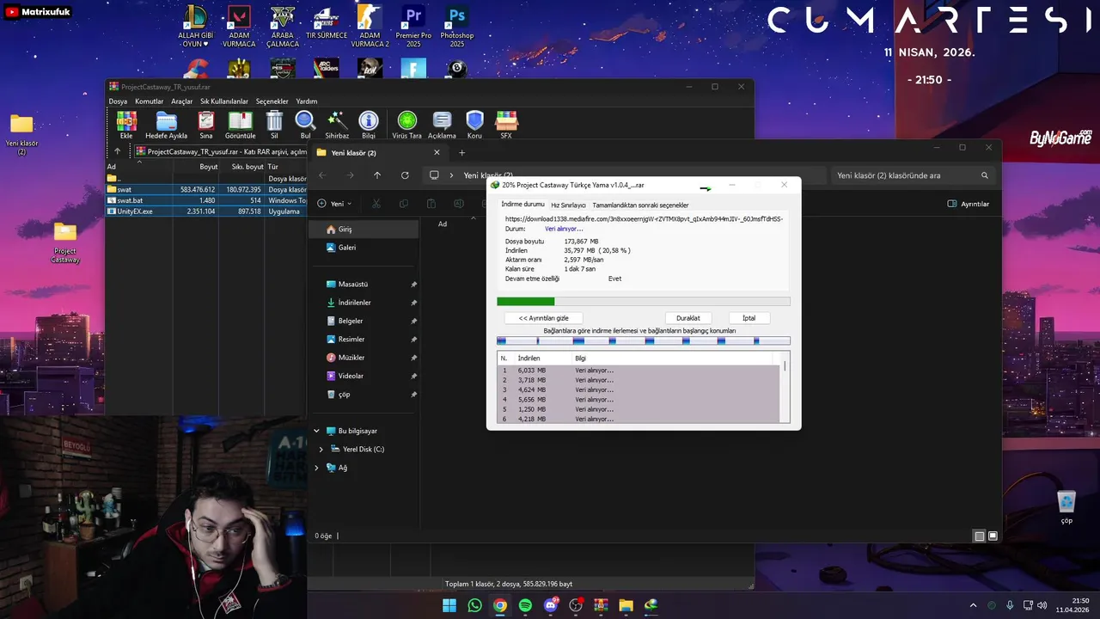Click Explorer's up-directory arrow
Viewport: 1100px width, 619px height.
click(x=377, y=175)
